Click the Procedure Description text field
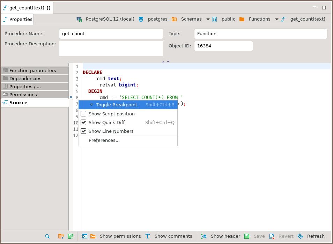333x244 pixels. 111,48
